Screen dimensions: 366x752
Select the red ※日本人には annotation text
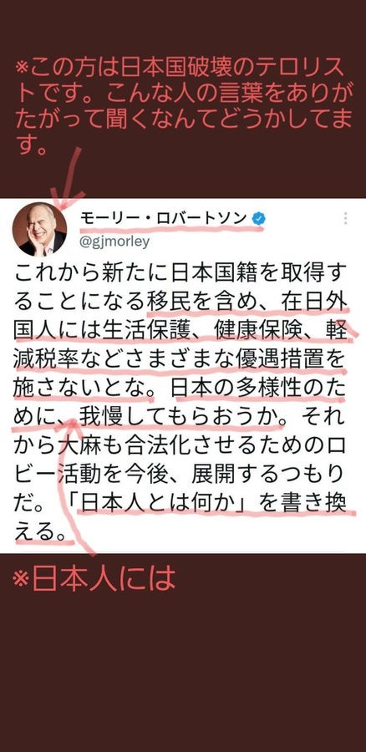[94, 579]
